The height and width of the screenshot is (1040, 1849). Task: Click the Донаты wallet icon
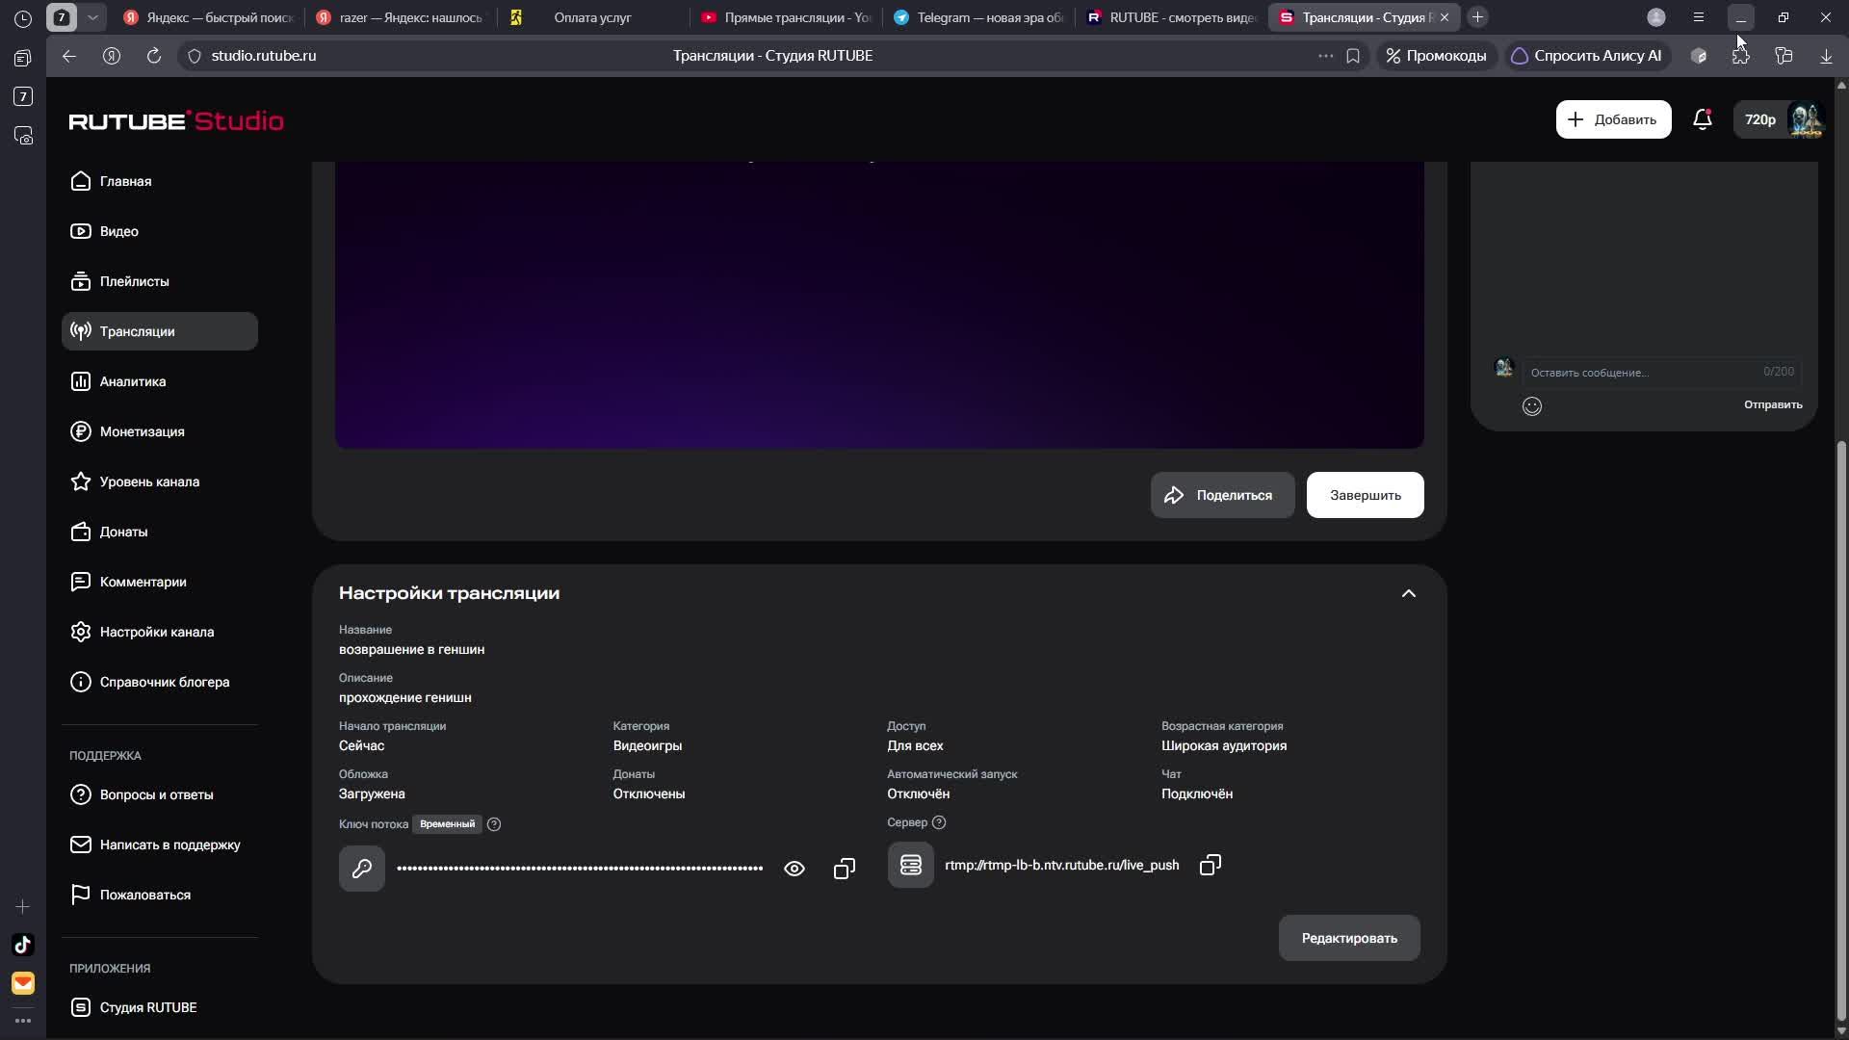point(81,532)
